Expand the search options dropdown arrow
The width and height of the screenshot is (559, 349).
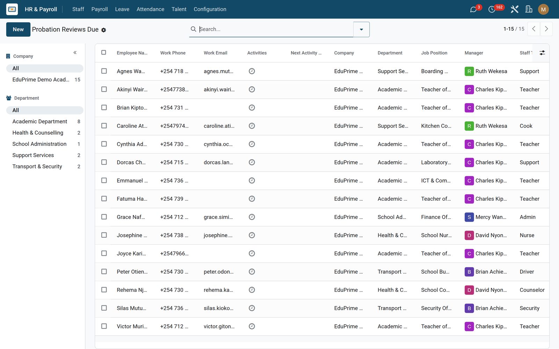tap(361, 29)
